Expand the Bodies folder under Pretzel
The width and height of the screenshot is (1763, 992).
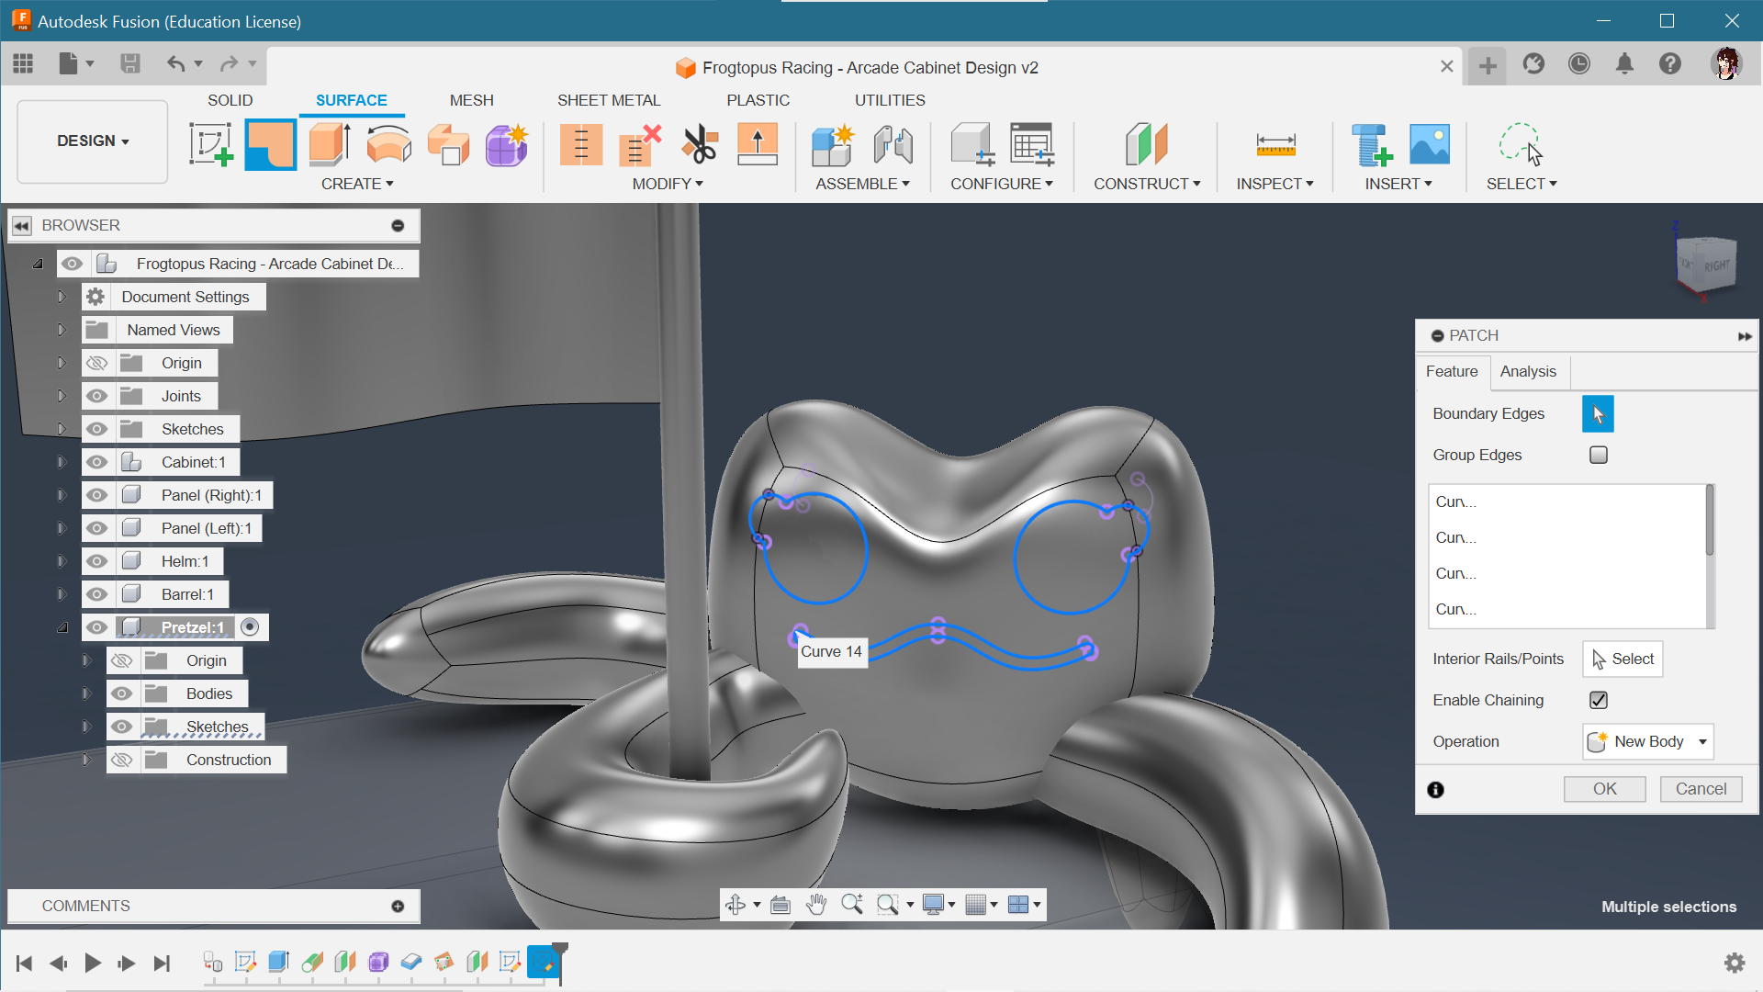(x=86, y=693)
